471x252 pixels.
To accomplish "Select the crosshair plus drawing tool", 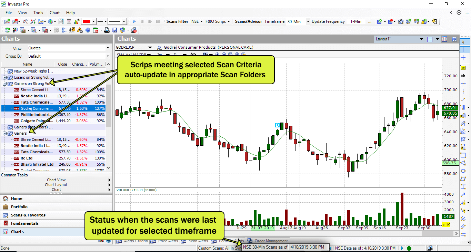I will point(463,58).
